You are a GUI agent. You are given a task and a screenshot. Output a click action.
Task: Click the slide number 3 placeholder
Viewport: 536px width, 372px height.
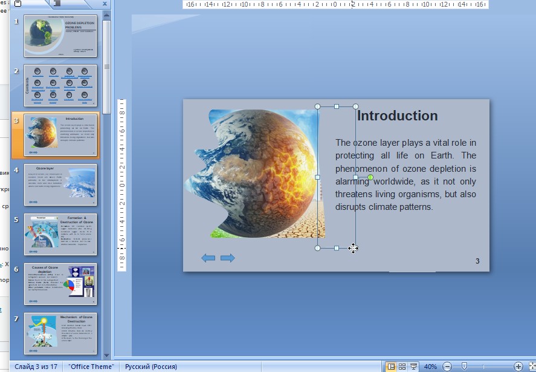[x=477, y=261]
